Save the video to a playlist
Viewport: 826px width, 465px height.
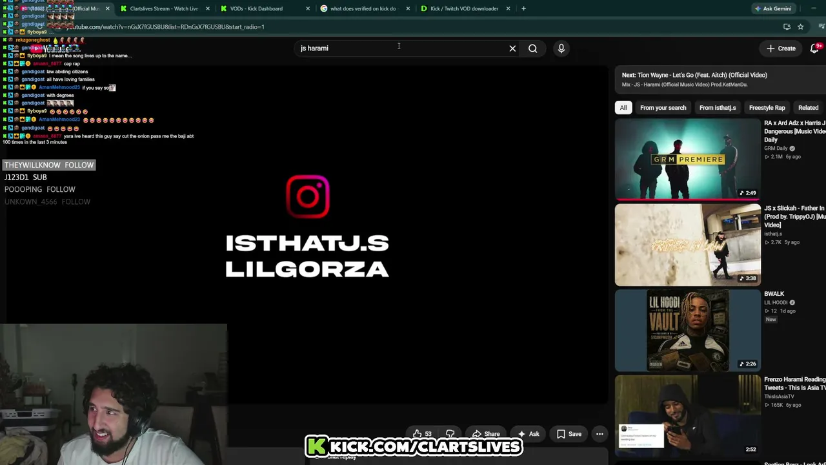569,434
